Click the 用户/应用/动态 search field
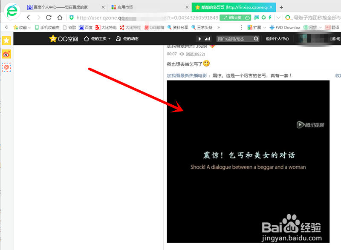 click(x=235, y=39)
